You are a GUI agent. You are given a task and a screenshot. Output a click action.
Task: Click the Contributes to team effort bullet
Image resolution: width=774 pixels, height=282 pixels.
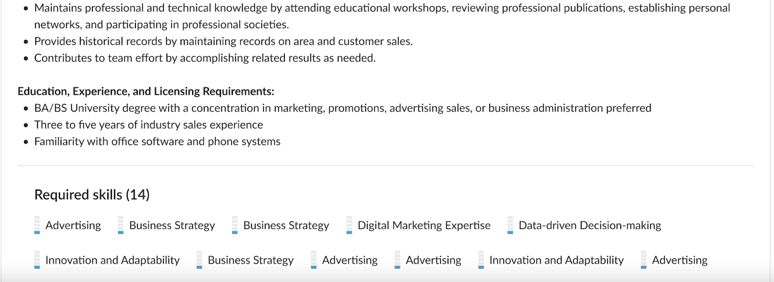(205, 58)
